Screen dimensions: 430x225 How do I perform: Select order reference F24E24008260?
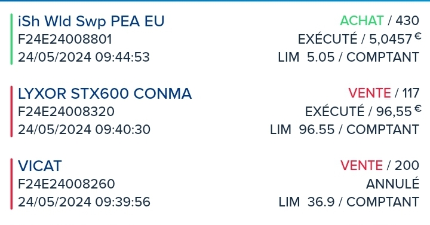click(66, 184)
